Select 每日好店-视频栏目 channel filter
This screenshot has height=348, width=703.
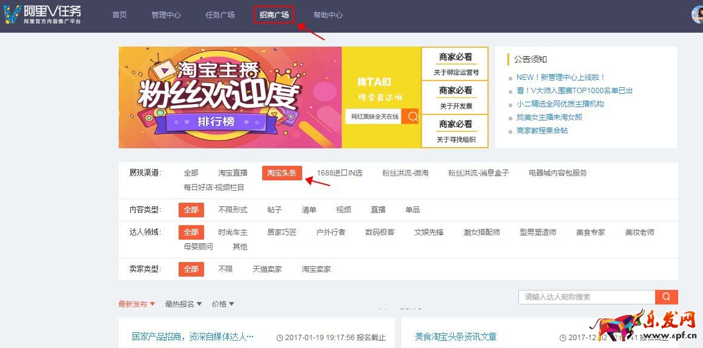214,188
